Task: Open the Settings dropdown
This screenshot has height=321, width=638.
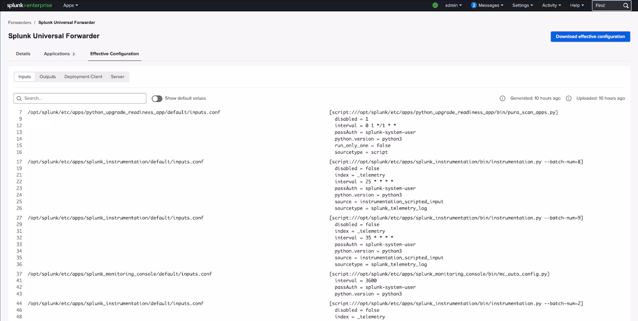Action: point(522,6)
